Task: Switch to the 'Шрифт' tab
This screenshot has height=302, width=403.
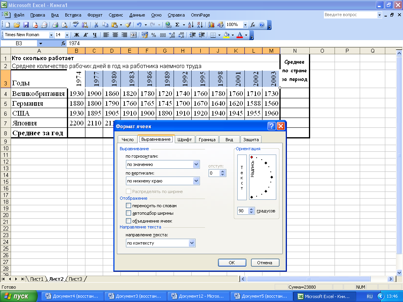Action: tap(185, 140)
